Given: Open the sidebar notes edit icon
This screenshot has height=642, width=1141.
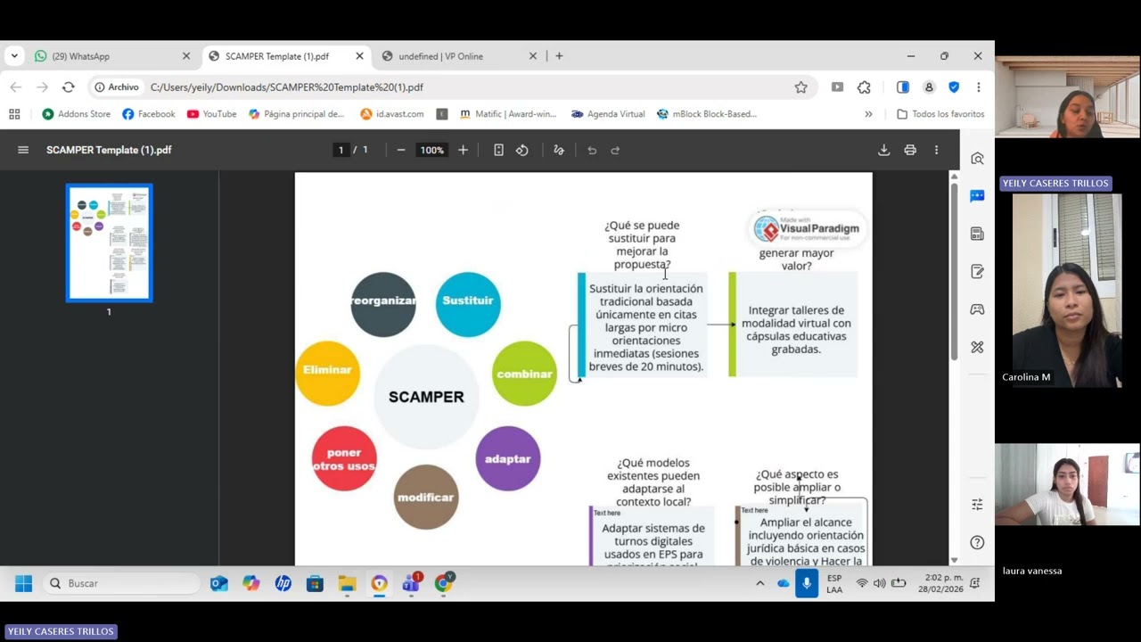Looking at the screenshot, I should (978, 271).
